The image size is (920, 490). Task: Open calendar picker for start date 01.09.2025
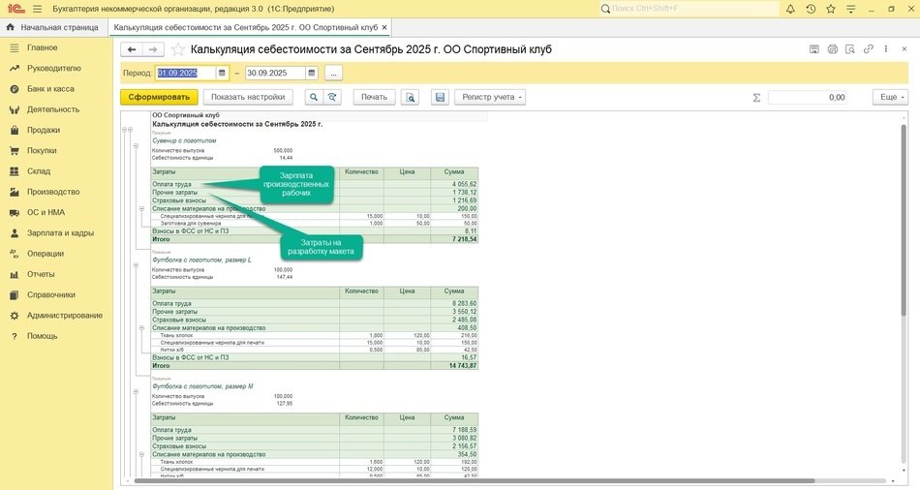222,73
